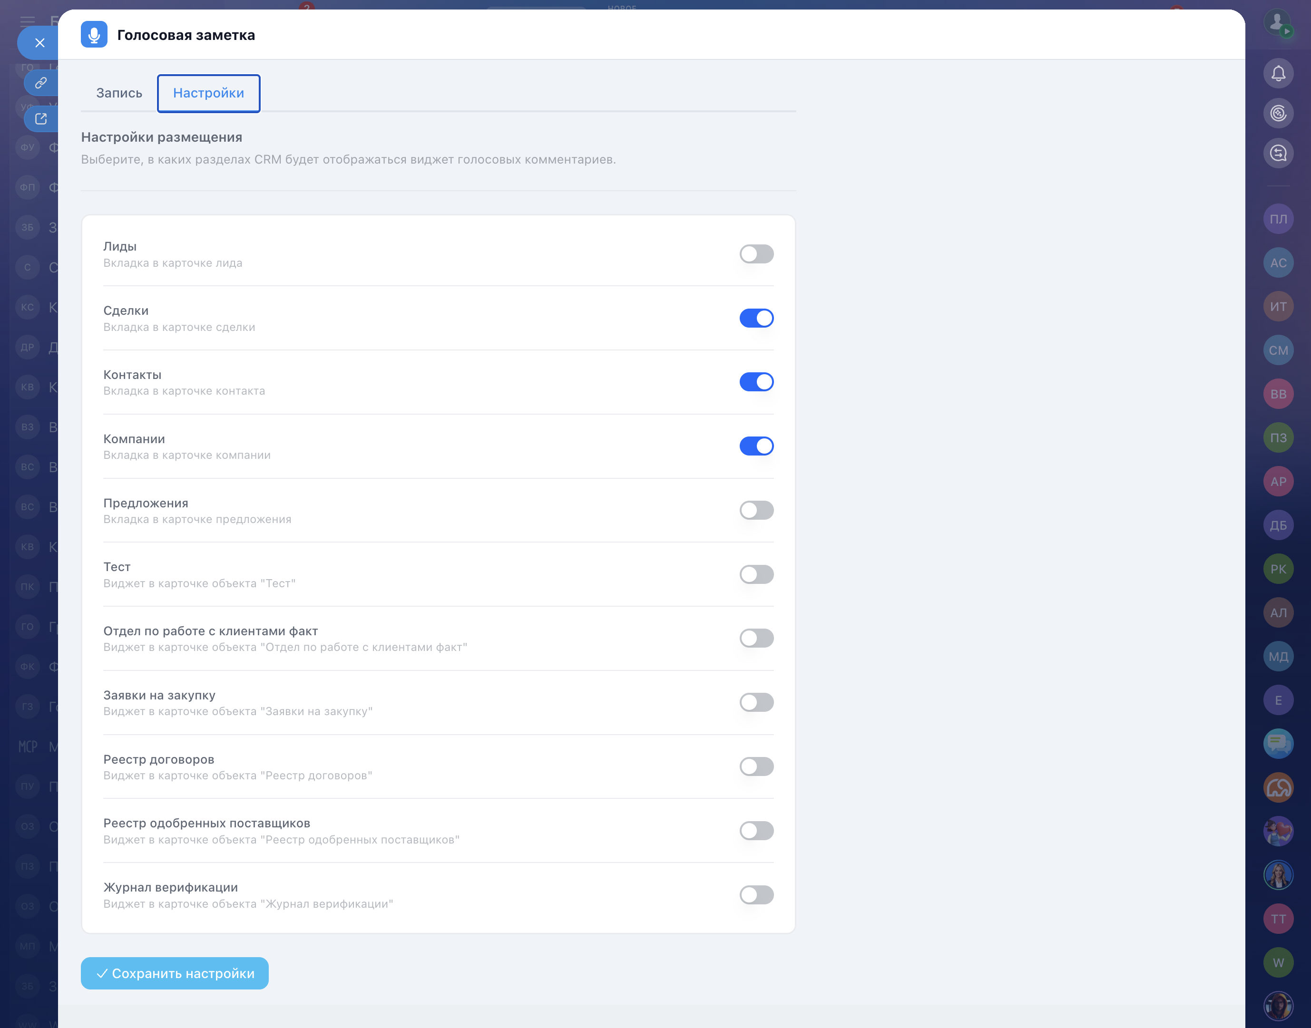This screenshot has height=1028, width=1311.
Task: Disable the Сделки toggle
Action: [x=756, y=318]
